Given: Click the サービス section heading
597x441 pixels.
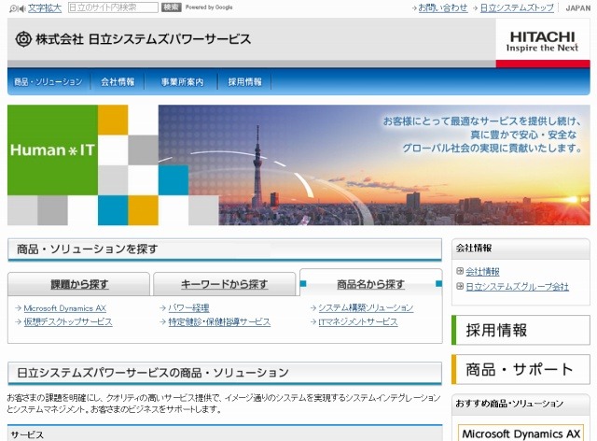Looking at the screenshot, I should tap(27, 434).
